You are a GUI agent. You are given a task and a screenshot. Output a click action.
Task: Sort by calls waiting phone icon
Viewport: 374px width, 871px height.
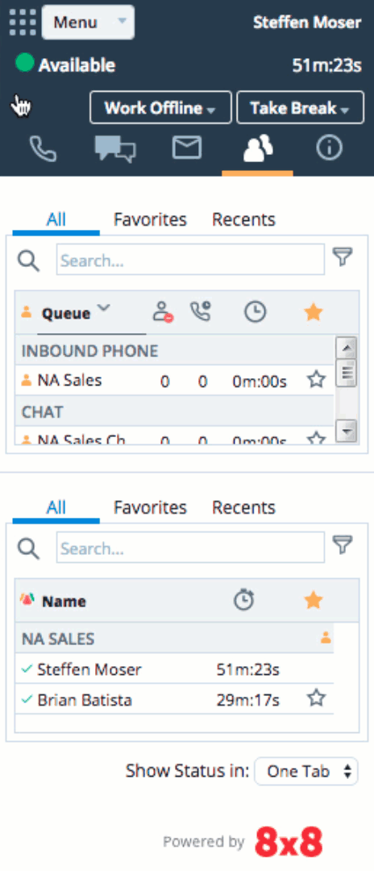[201, 312]
